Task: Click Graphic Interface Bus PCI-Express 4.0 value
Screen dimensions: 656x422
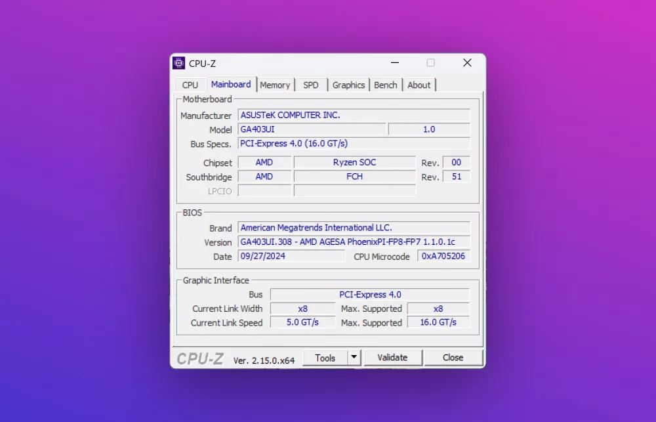Action: point(370,295)
